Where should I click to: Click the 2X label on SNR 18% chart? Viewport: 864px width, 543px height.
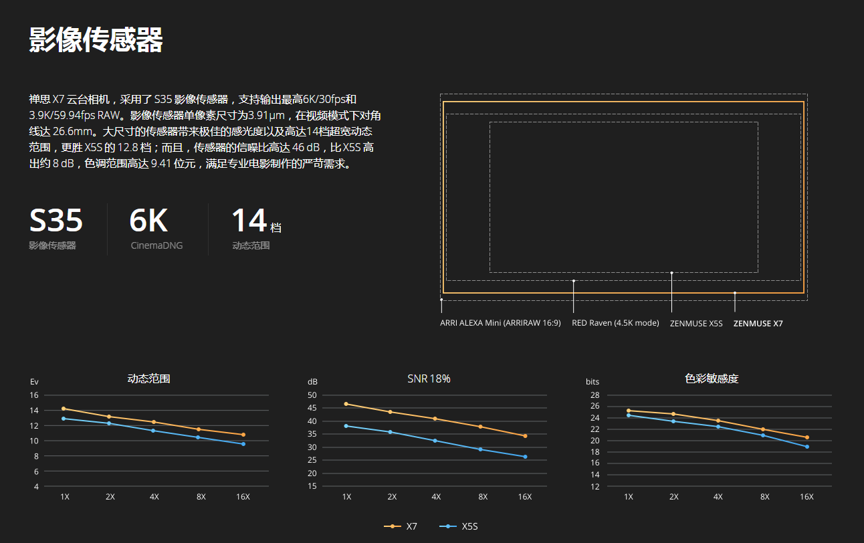[392, 497]
